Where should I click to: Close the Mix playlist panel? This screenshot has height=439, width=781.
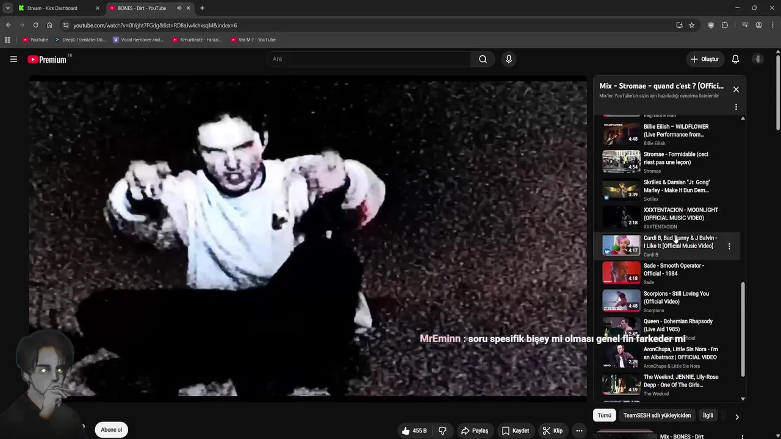tap(736, 89)
